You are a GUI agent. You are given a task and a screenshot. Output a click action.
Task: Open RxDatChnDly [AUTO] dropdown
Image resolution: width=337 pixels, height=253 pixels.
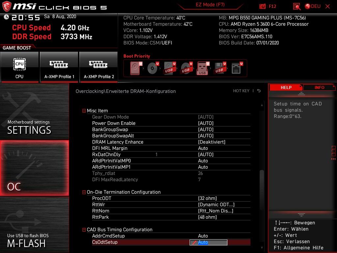pos(206,155)
